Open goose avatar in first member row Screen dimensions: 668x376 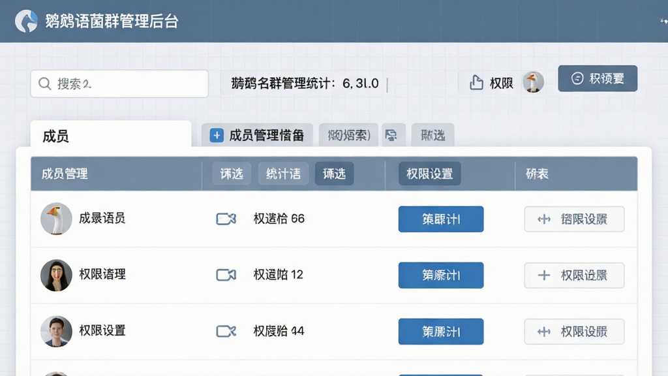(56, 219)
